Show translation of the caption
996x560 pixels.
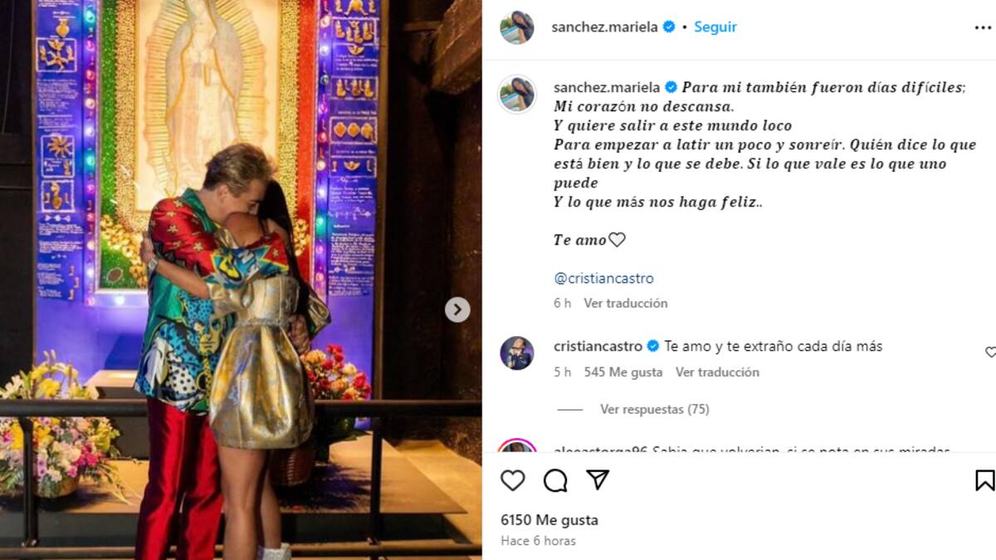tap(625, 303)
